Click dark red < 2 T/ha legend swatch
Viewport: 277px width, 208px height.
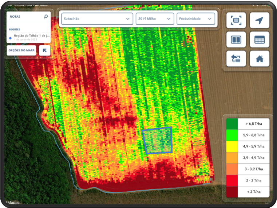coord(232,191)
